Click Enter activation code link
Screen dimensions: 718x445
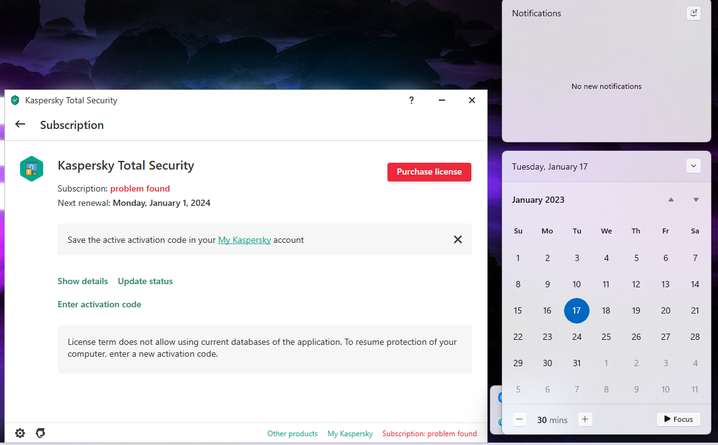point(100,304)
